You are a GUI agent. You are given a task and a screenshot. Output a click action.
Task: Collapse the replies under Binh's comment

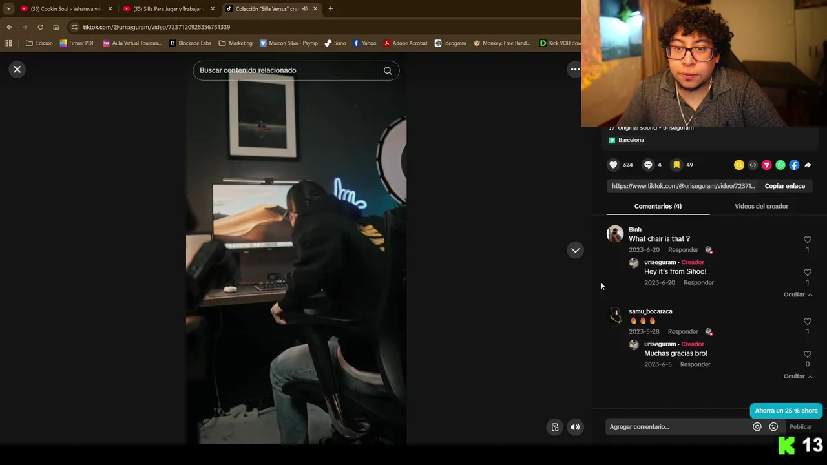[x=798, y=294]
